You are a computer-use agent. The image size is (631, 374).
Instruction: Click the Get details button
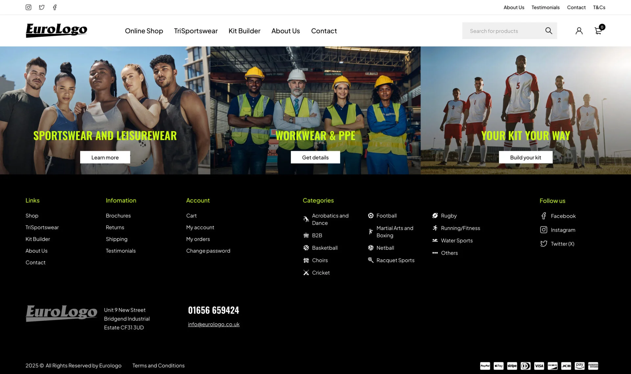(315, 158)
